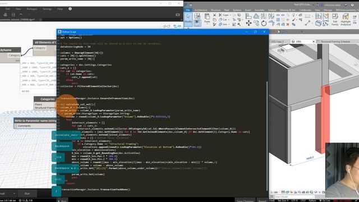Click the Rotate tool icon in Revit ribbon

pos(264,23)
